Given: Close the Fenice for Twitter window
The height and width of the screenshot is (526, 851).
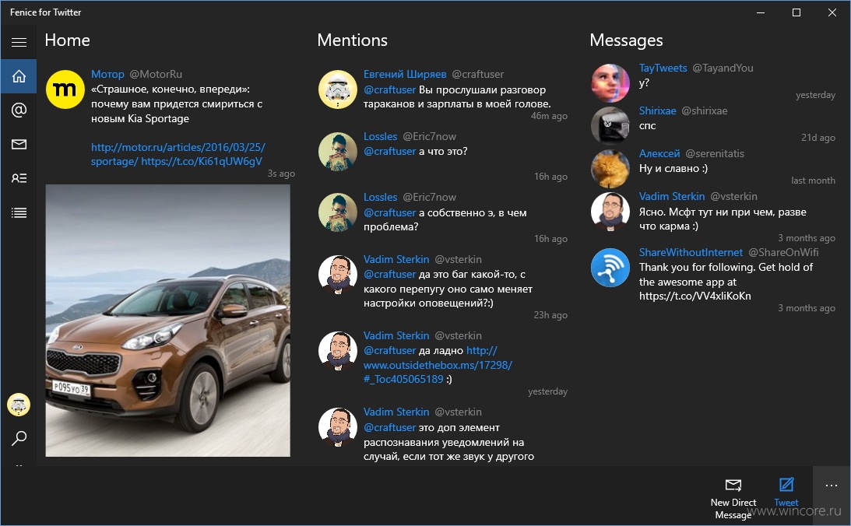Looking at the screenshot, I should pos(832,12).
